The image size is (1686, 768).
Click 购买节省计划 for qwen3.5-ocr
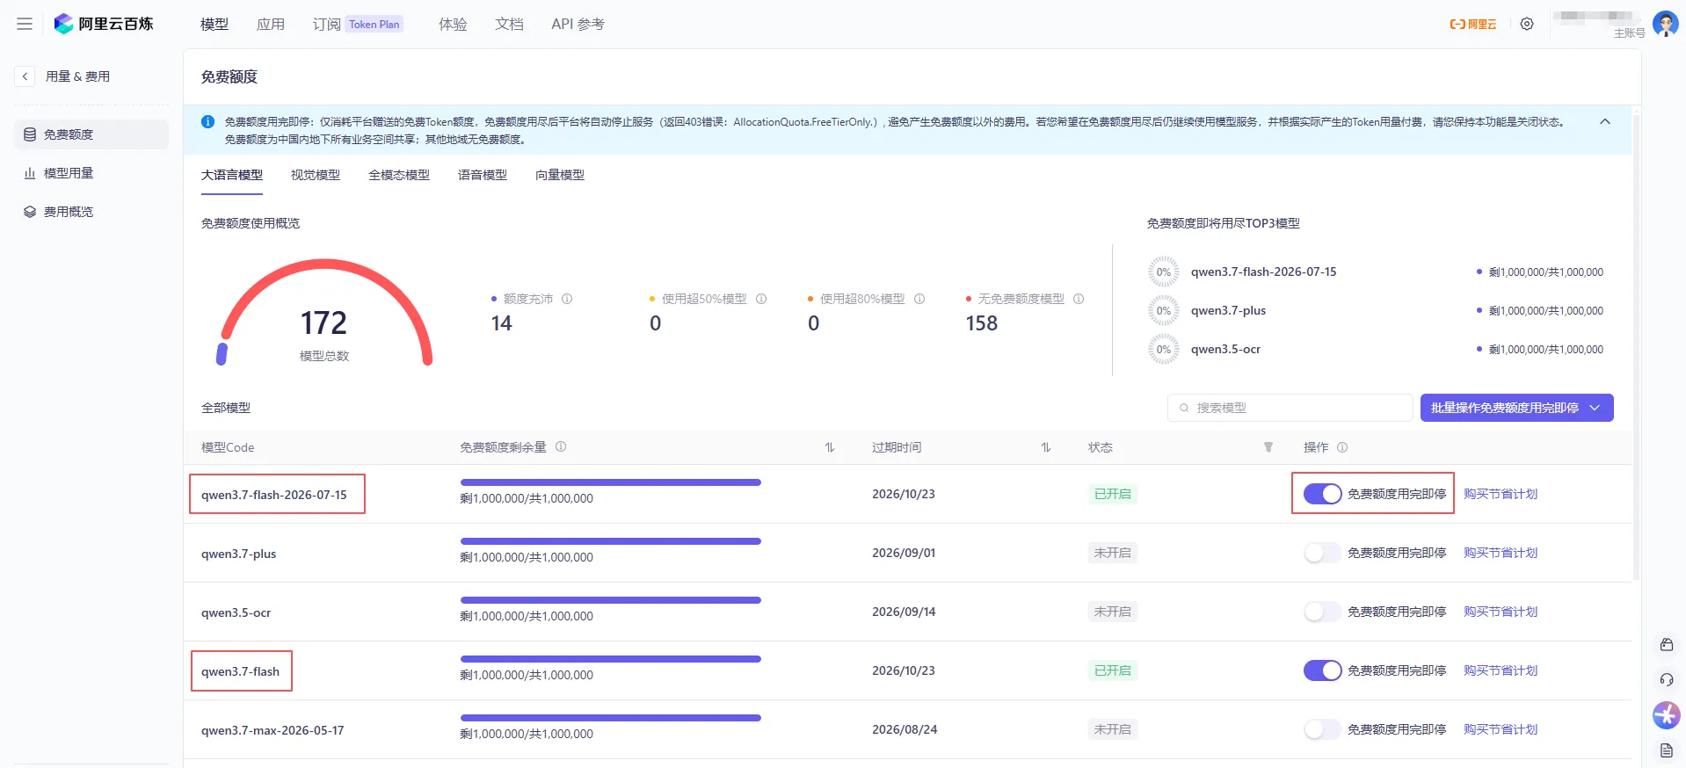(x=1501, y=612)
